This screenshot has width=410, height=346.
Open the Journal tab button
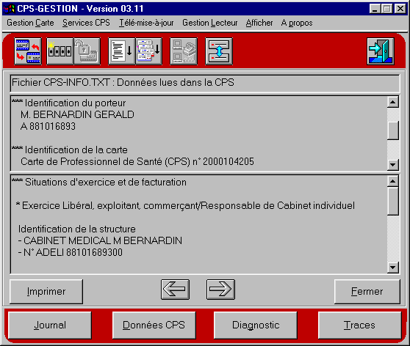pyautogui.click(x=50, y=325)
